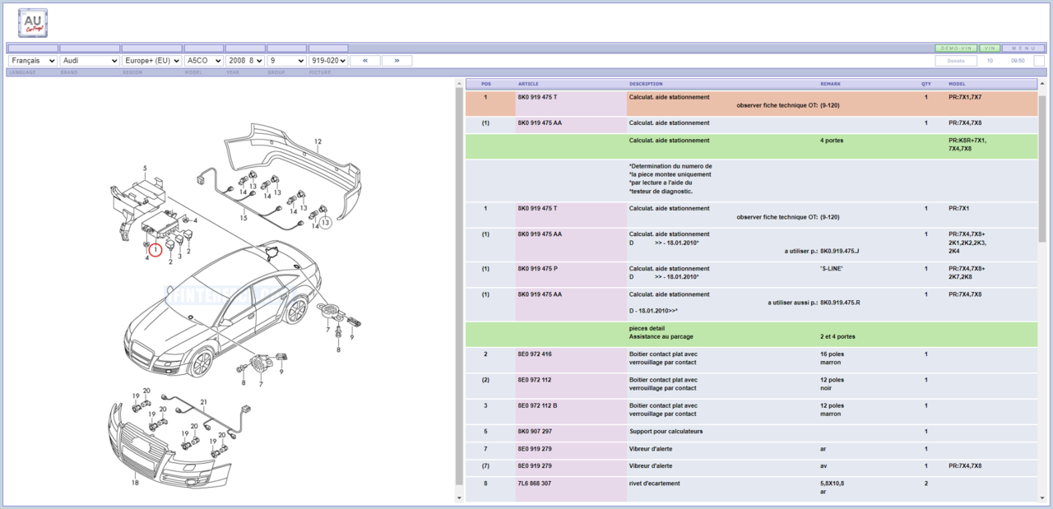1053x509 pixels.
Task: Click red-circled callout 1 in diagram
Action: 155,249
